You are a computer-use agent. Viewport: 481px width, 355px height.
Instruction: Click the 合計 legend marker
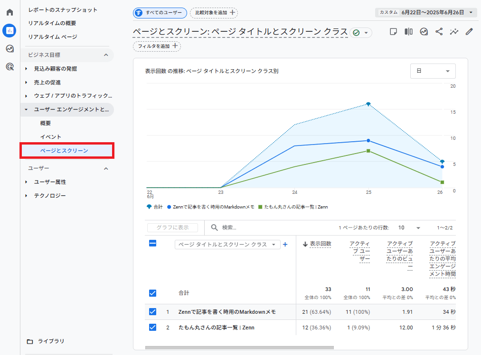point(149,207)
